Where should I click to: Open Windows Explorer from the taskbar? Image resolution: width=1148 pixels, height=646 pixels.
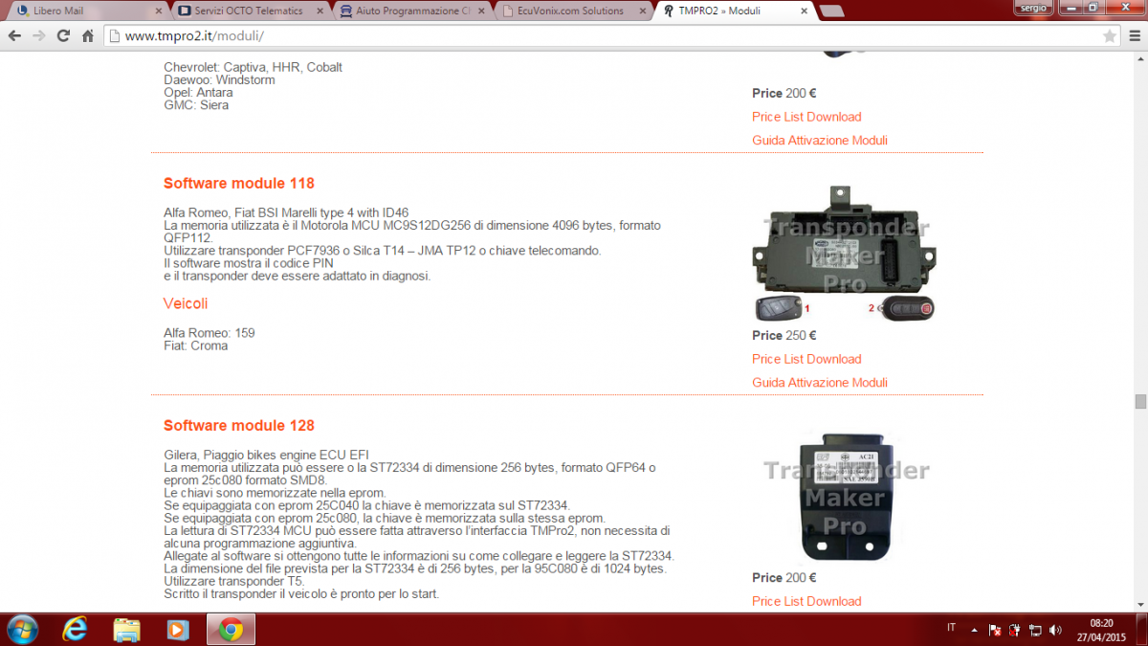(126, 629)
